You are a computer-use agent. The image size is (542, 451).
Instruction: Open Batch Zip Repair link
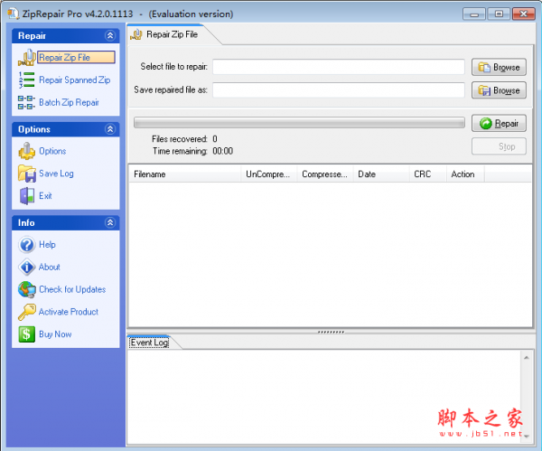[x=69, y=102]
